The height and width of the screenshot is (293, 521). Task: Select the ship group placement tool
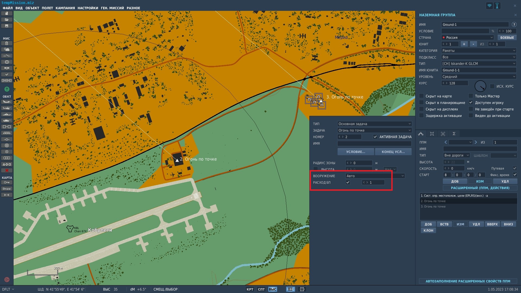[x=7, y=114]
